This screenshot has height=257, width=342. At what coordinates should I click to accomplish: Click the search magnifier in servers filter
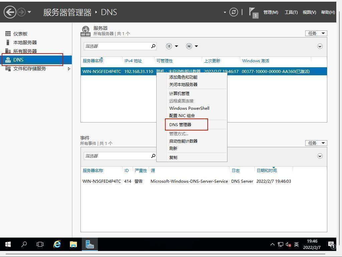click(x=153, y=46)
